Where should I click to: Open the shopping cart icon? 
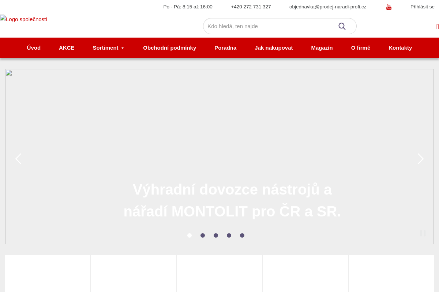point(438,26)
